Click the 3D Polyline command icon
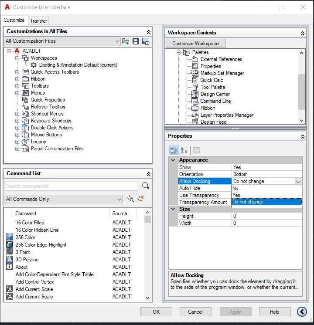Viewport: 314px width, 325px height. [10, 260]
